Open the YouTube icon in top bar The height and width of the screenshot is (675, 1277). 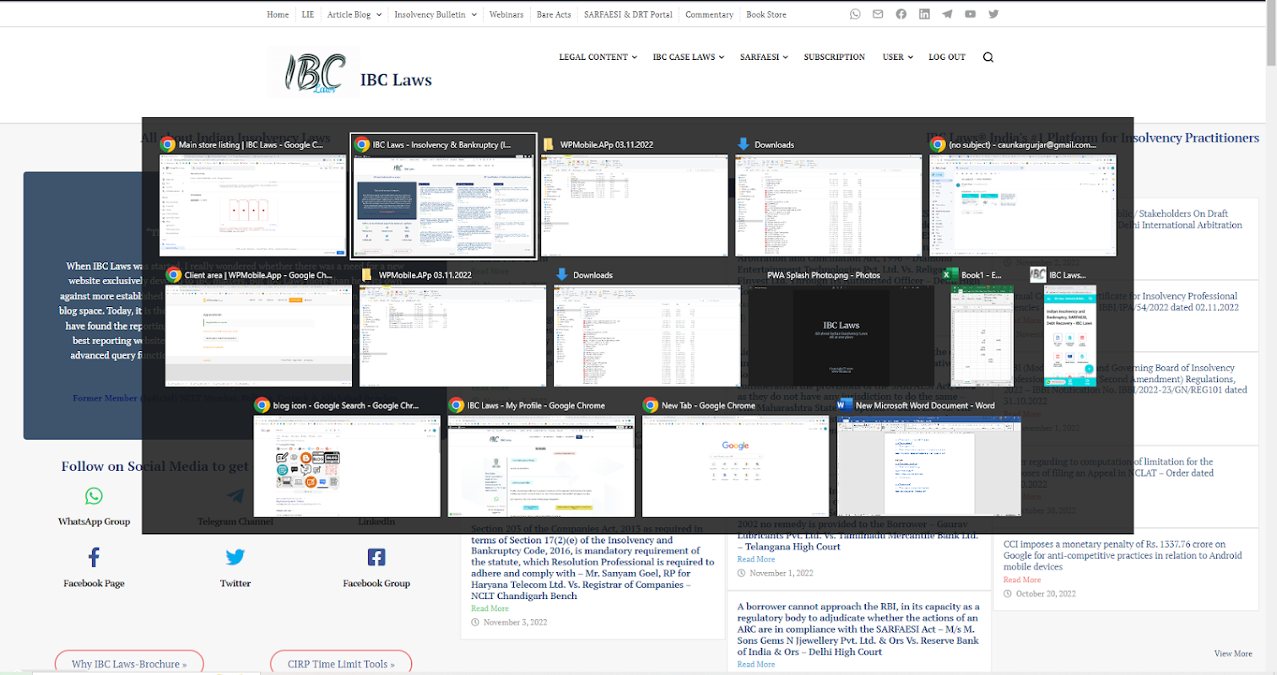click(971, 14)
